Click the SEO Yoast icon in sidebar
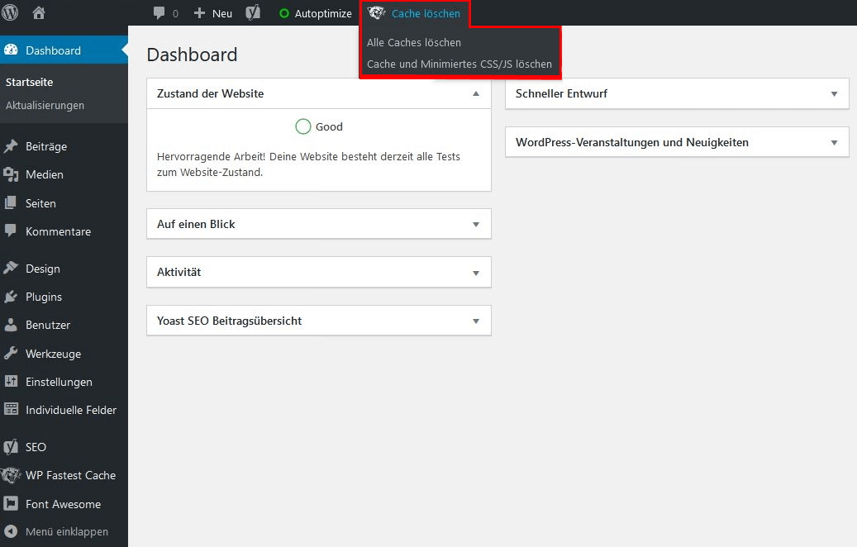This screenshot has width=857, height=547. (11, 446)
